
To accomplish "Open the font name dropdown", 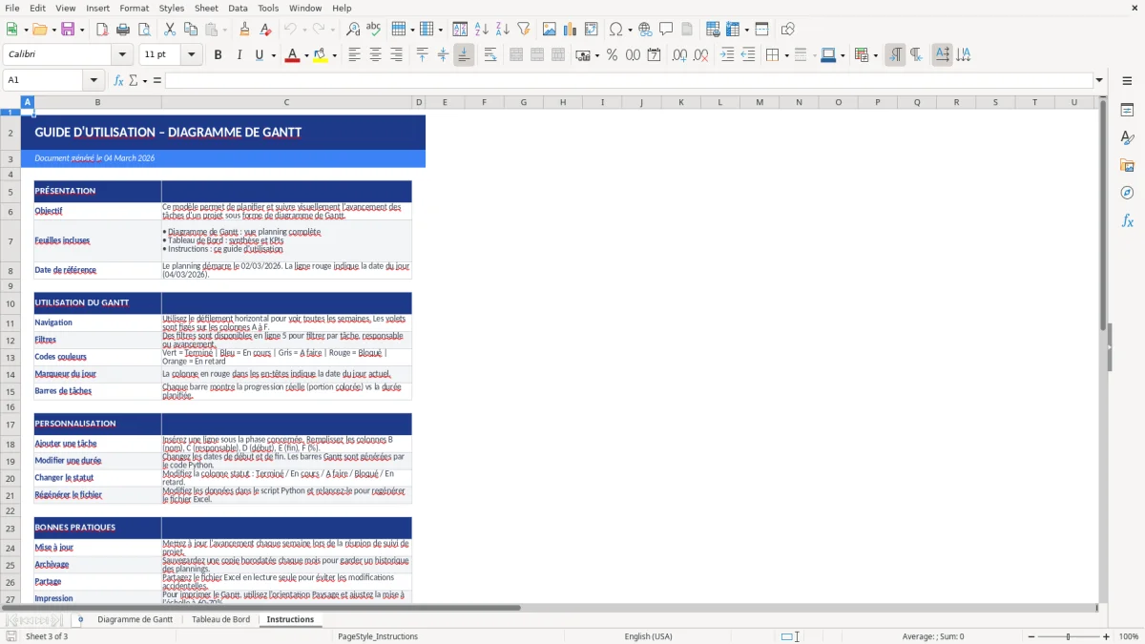I will click(x=121, y=54).
